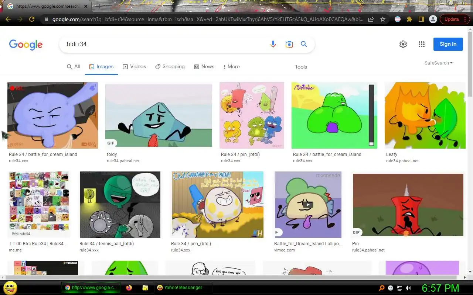Search by image with the camera icon
The height and width of the screenshot is (295, 473).
[x=289, y=44]
